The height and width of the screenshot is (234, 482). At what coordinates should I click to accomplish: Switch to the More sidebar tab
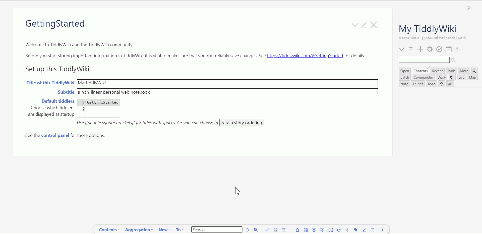pos(464,71)
